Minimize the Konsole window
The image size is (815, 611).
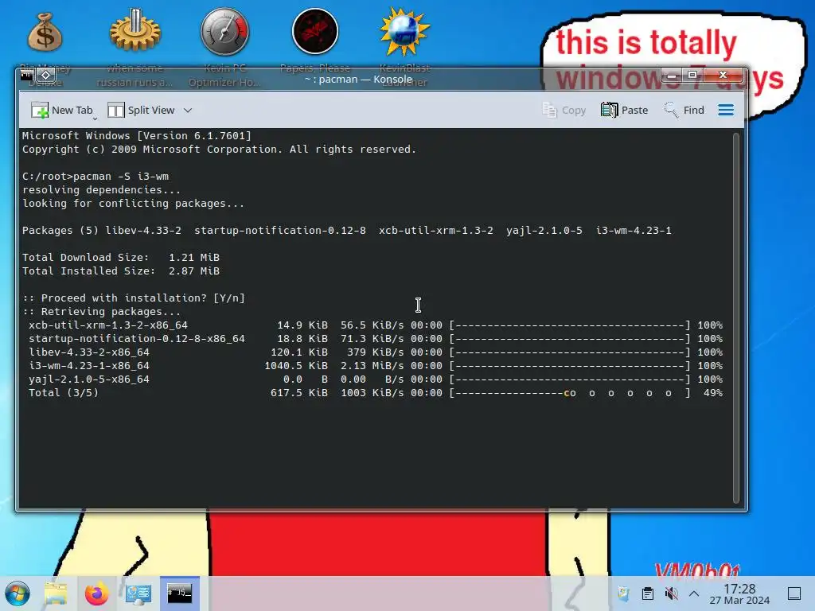pyautogui.click(x=672, y=76)
